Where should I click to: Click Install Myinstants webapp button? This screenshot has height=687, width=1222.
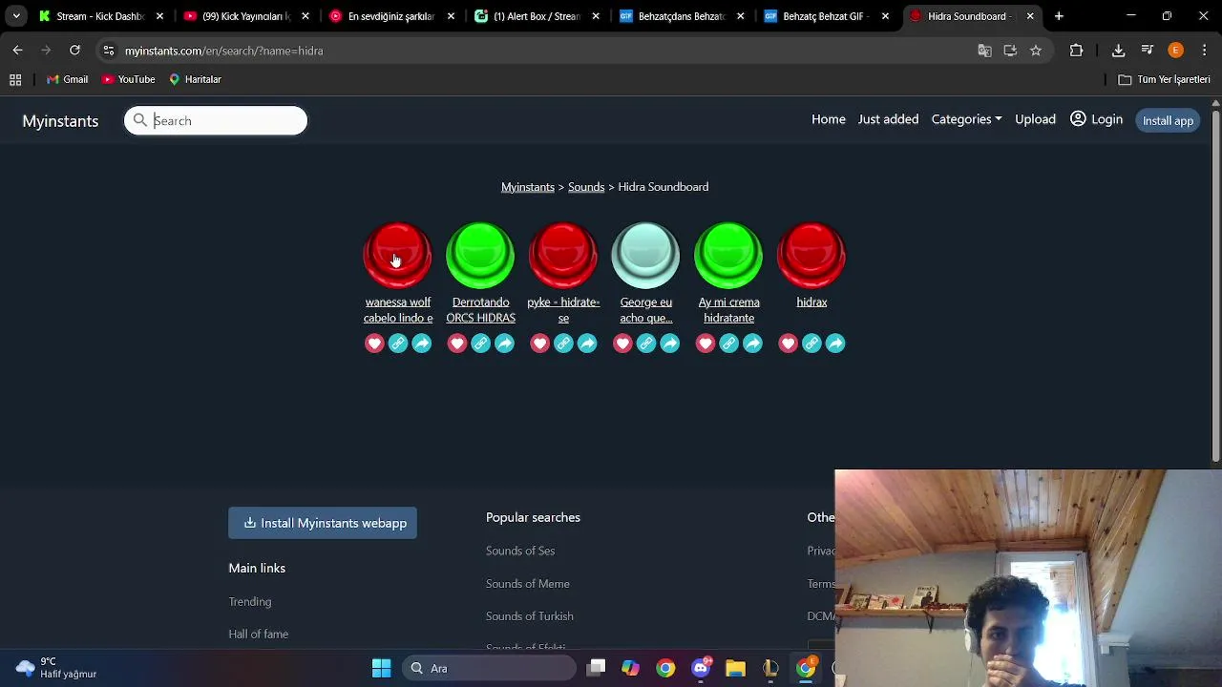[323, 523]
